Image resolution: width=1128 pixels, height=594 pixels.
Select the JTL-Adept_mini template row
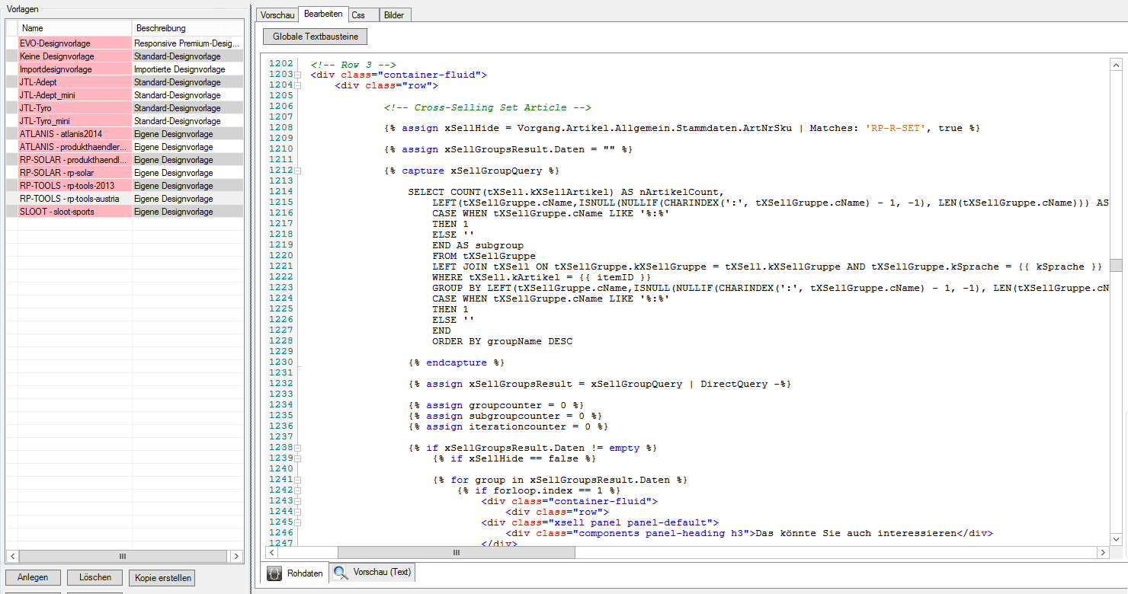click(x=125, y=95)
